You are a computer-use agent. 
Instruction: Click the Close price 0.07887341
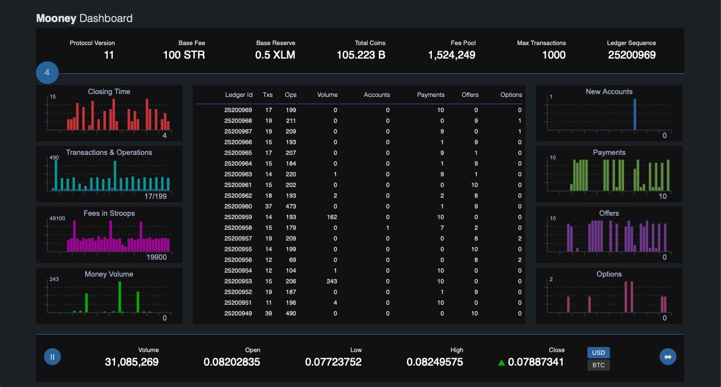pyautogui.click(x=536, y=362)
